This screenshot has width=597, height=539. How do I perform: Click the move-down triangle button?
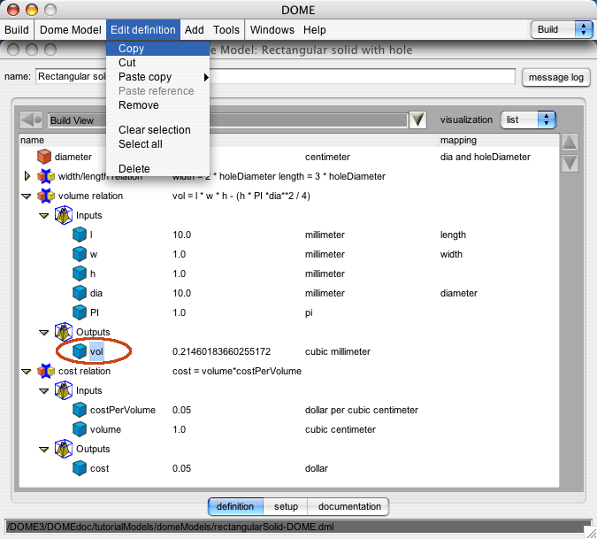(x=570, y=164)
